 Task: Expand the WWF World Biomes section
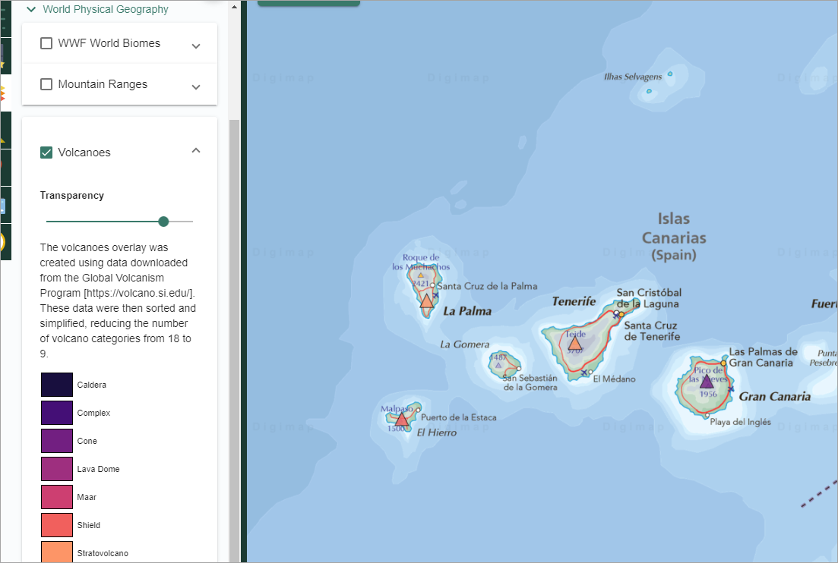(196, 46)
